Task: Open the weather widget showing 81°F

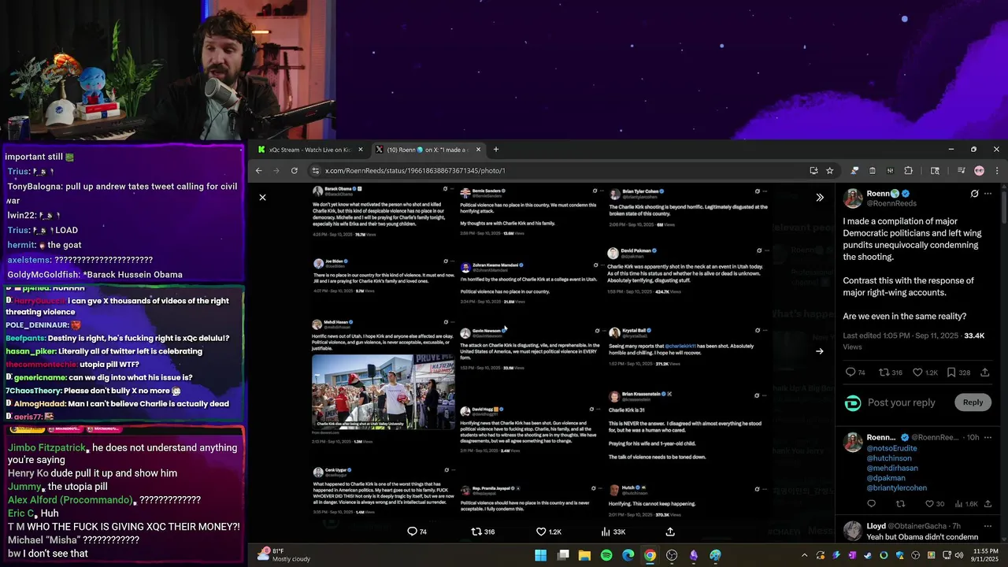Action: (x=284, y=555)
